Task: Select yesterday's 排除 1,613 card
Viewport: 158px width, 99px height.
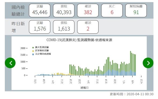Action: point(64,27)
